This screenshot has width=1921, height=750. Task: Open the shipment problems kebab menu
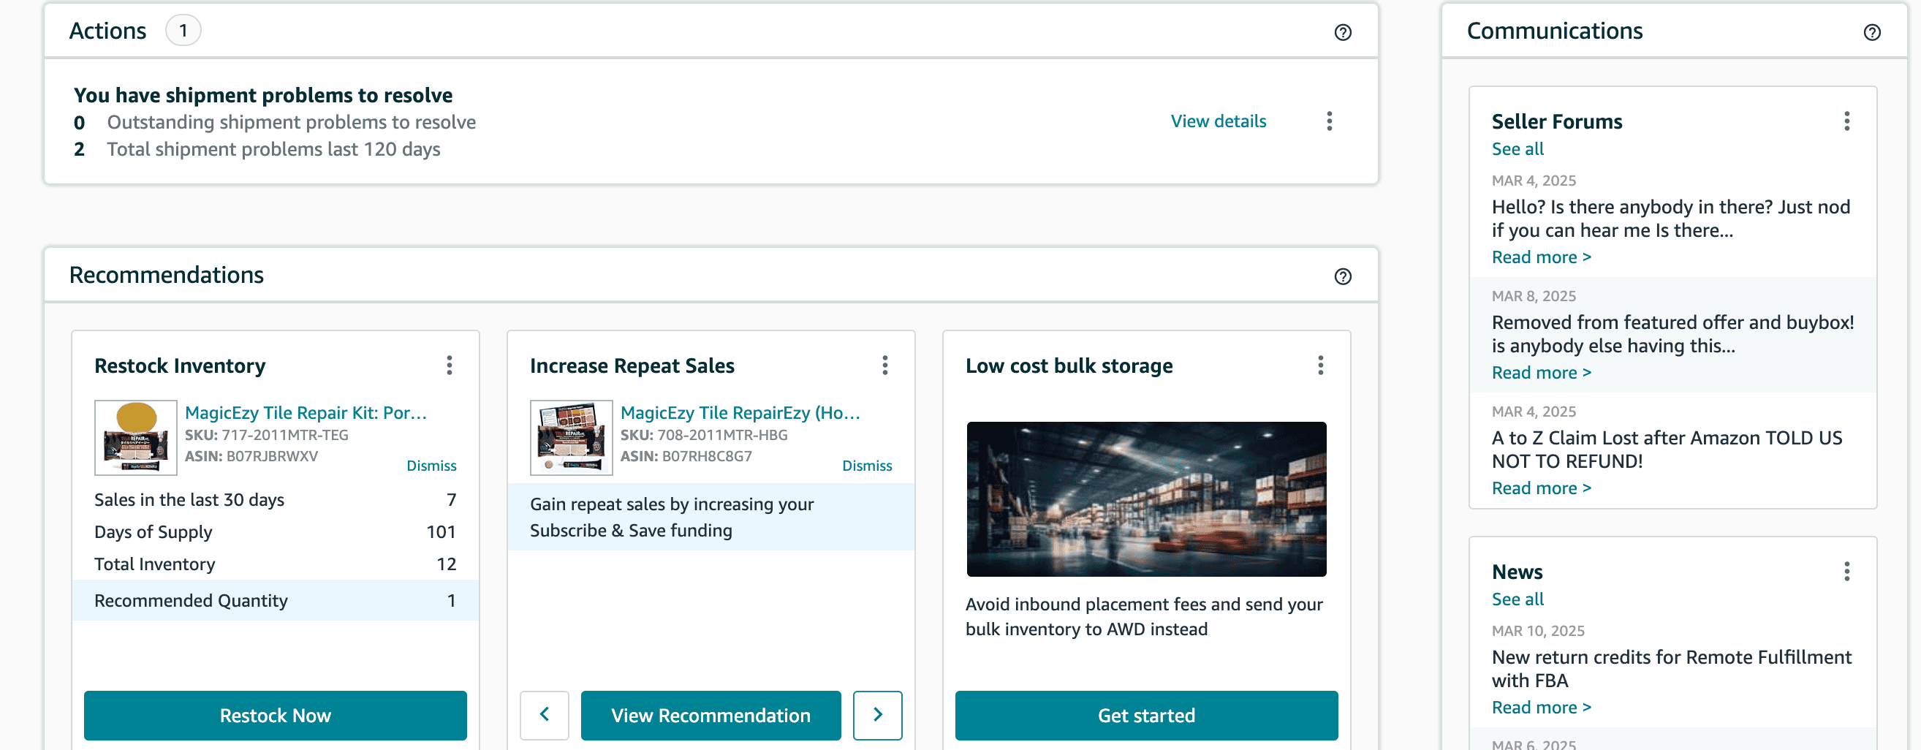tap(1329, 121)
